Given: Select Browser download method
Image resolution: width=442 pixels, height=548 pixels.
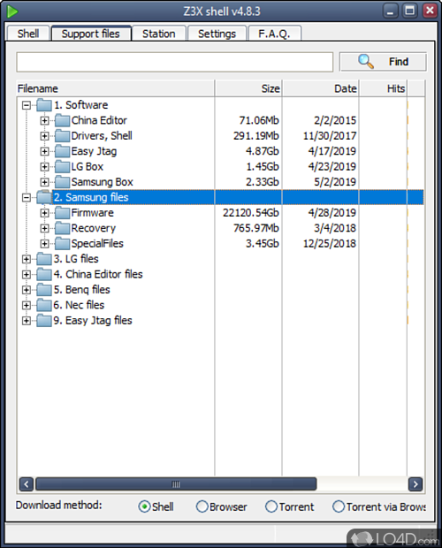Looking at the screenshot, I should click(202, 506).
